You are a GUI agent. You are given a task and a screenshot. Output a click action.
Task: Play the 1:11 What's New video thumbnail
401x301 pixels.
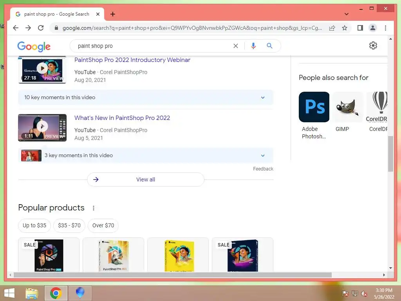(x=42, y=127)
